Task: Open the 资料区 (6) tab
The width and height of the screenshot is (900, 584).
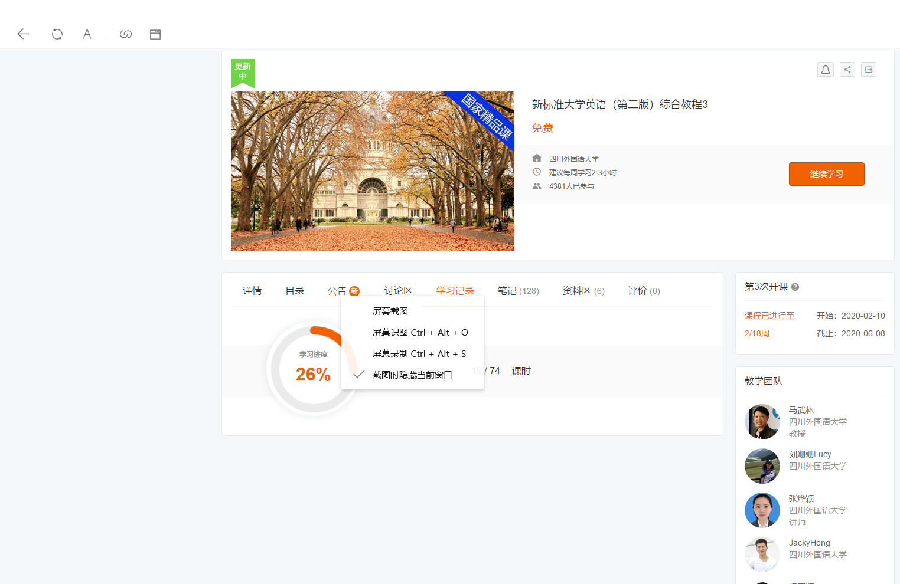Action: coord(583,291)
